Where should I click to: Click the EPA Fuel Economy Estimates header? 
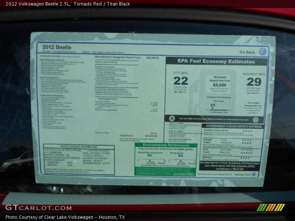[216, 62]
